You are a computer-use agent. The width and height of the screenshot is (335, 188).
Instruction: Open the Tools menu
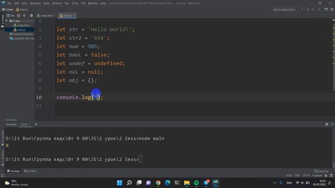(x=75, y=3)
